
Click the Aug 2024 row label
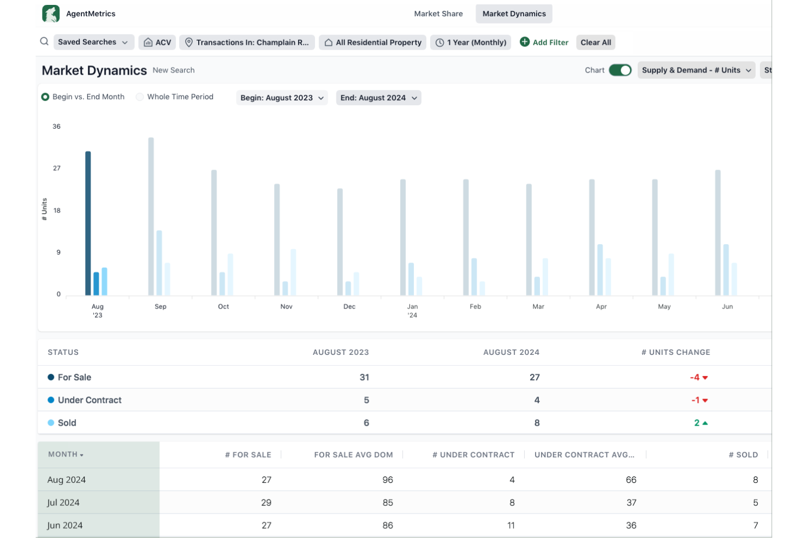(x=67, y=480)
